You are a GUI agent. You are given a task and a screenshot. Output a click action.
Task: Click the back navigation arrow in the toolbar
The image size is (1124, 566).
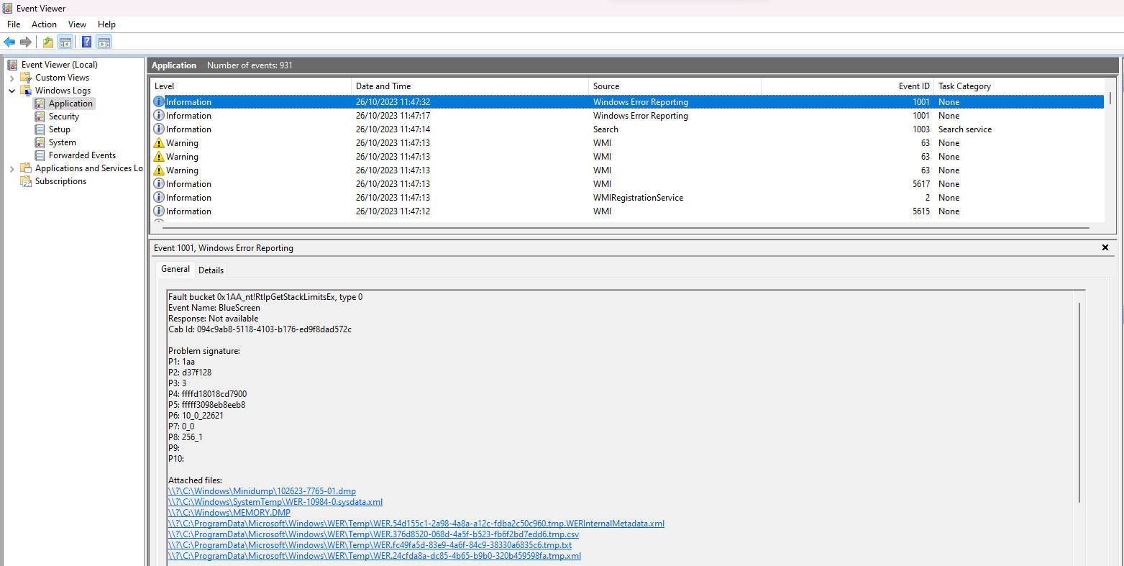9,42
